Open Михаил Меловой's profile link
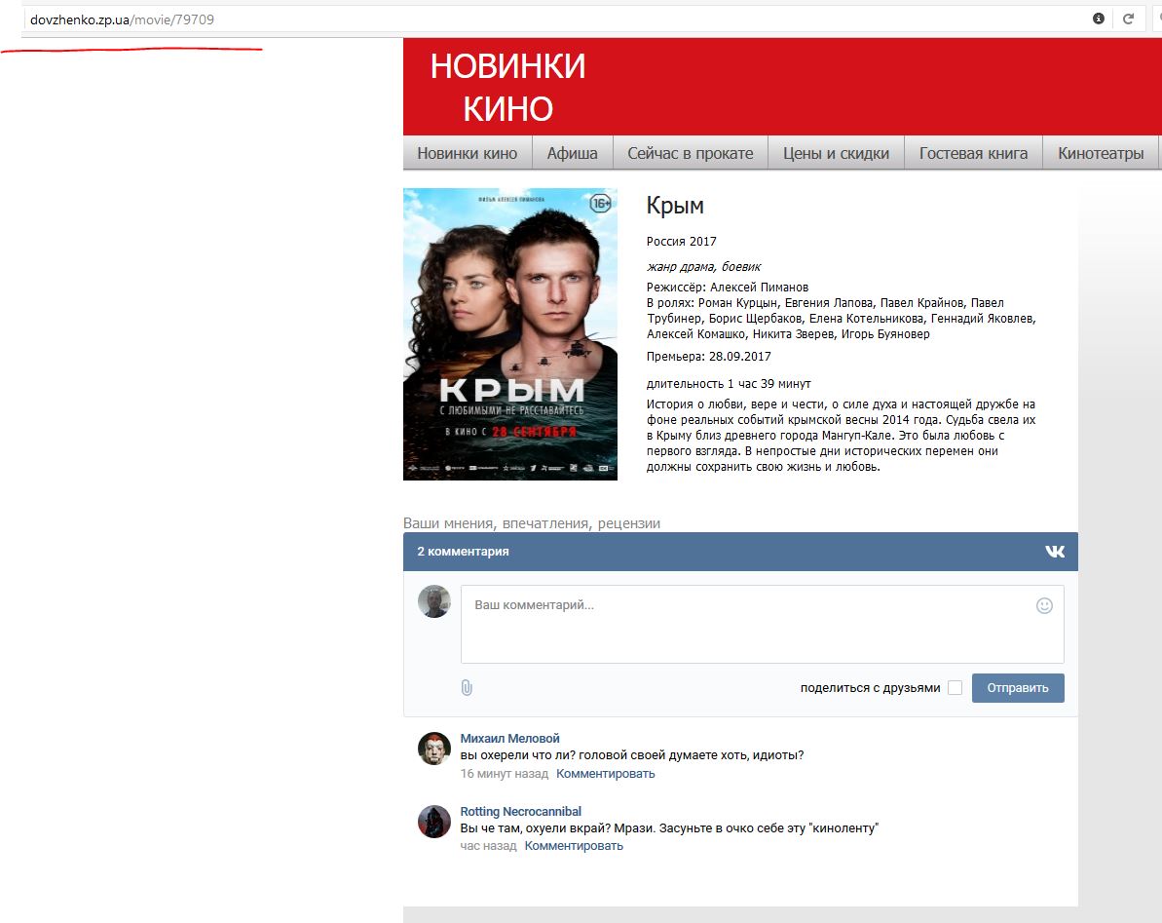Image resolution: width=1162 pixels, height=923 pixels. coord(509,739)
